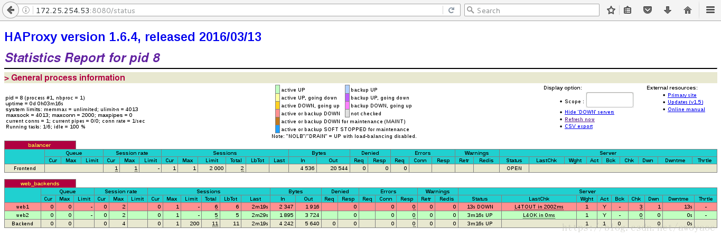Screen dimensions: 721x238
Task: Click the Refresh now link
Action: point(579,120)
